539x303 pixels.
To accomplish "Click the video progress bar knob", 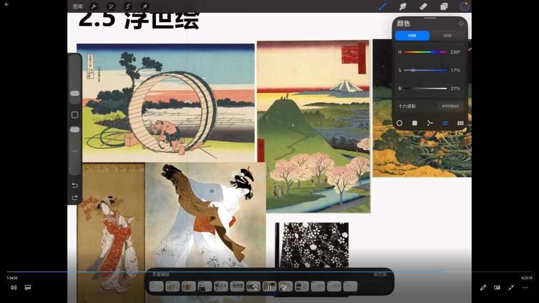I will pos(442,272).
